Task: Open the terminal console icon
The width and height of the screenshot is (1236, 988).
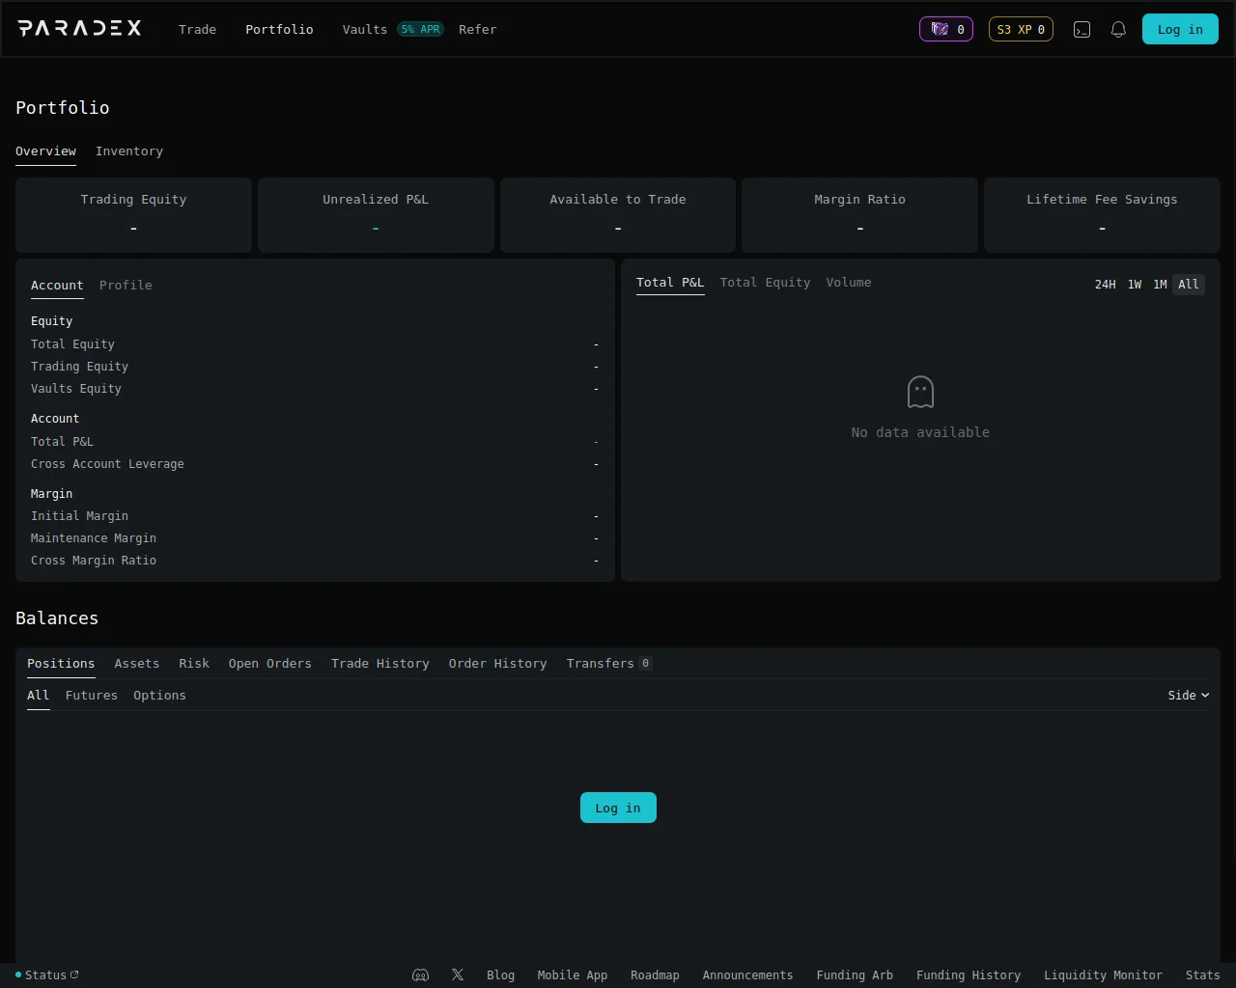Action: [1081, 30]
